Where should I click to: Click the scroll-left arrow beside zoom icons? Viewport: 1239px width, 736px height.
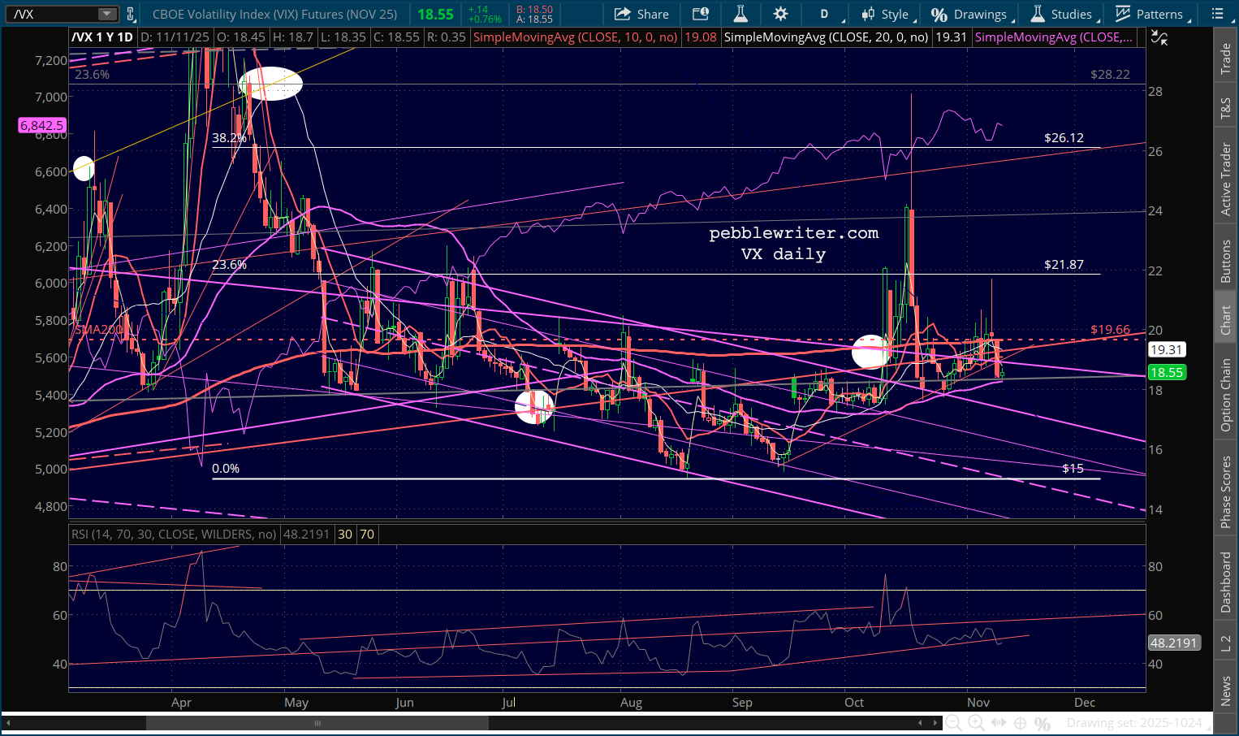(920, 723)
